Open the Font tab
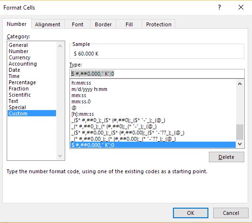 click(x=78, y=24)
